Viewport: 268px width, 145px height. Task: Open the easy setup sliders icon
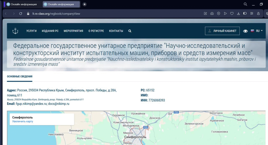coord(252,14)
